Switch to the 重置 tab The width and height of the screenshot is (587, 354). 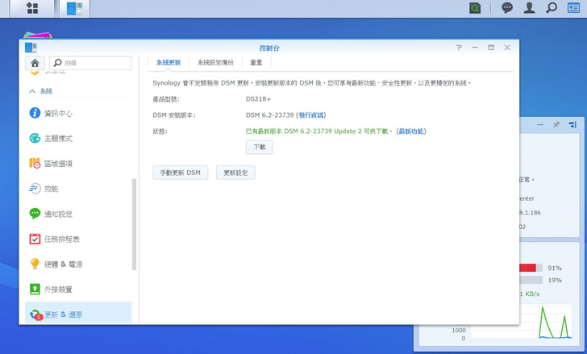click(x=256, y=62)
